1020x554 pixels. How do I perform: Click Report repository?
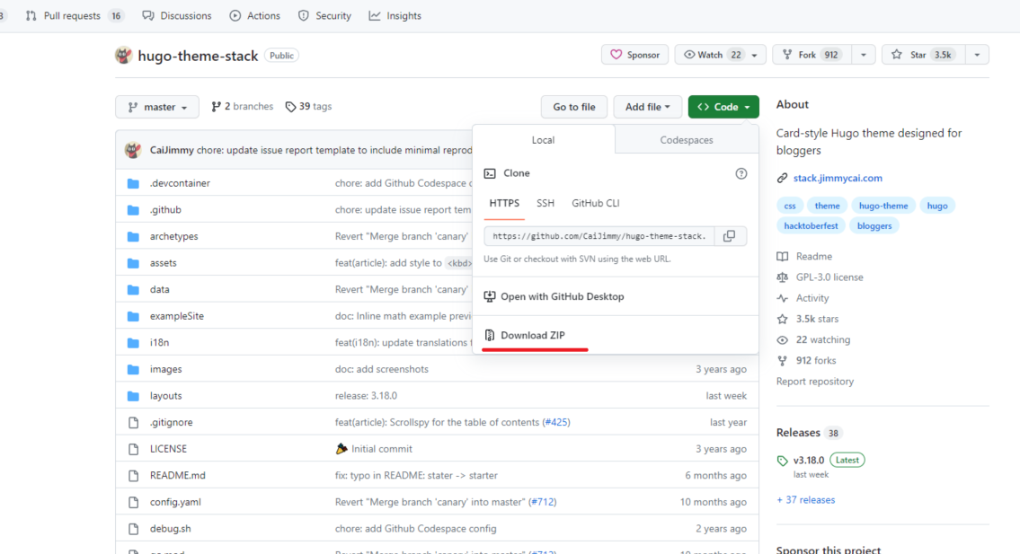click(x=814, y=382)
